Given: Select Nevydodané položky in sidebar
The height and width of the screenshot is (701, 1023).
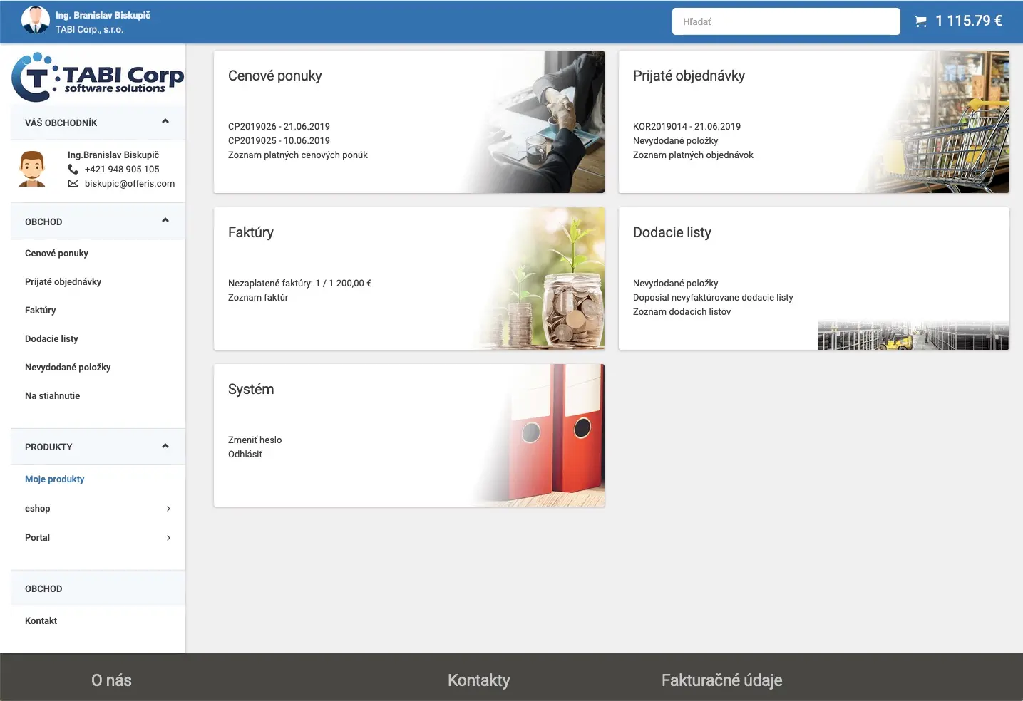Looking at the screenshot, I should [68, 367].
